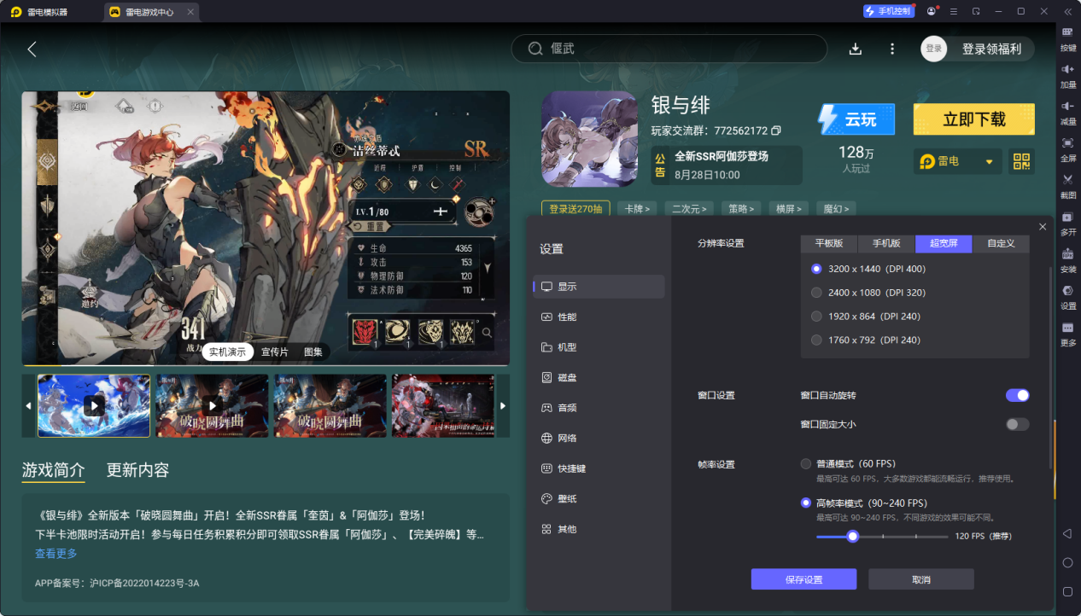Click the 登录 round avatar
1081x616 pixels.
pyautogui.click(x=934, y=49)
